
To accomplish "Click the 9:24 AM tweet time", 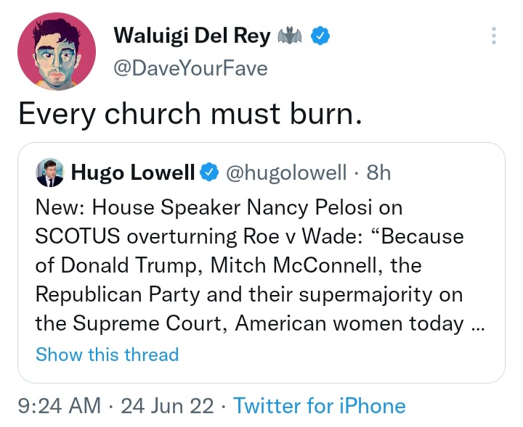I will tap(60, 405).
